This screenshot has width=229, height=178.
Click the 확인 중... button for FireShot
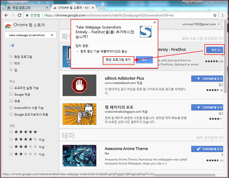click(x=215, y=50)
